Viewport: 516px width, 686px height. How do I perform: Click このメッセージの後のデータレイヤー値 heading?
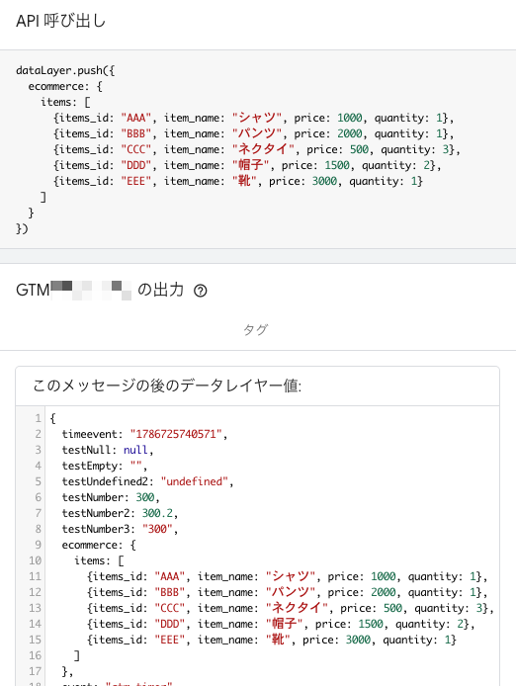[167, 386]
